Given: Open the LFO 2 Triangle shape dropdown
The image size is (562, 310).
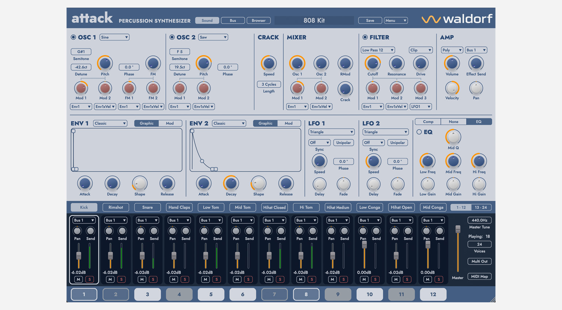Looking at the screenshot, I should coord(385,132).
